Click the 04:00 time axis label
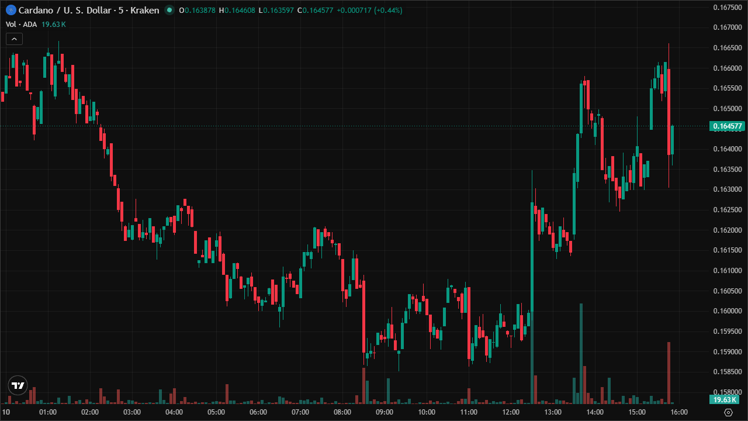 tap(174, 412)
